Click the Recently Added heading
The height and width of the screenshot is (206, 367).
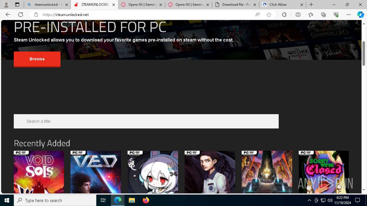coord(42,143)
